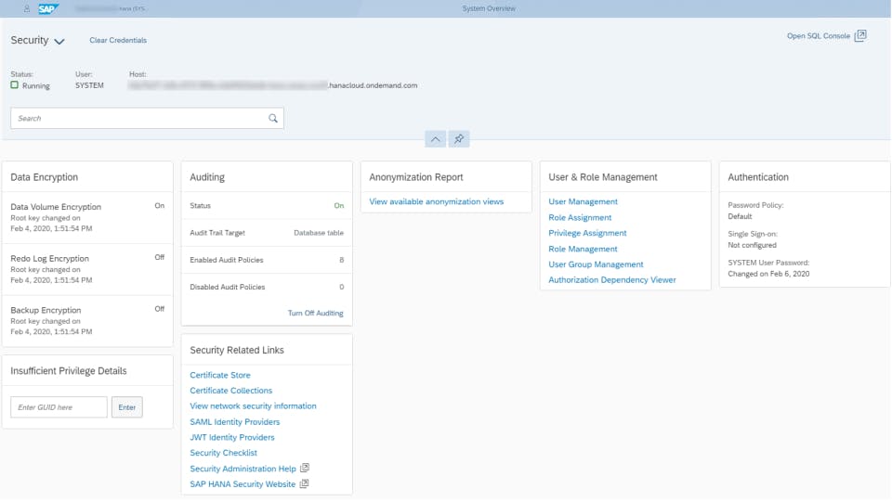Screen dimensions: 892x502
Task: Open Role Management link
Action: (x=583, y=249)
